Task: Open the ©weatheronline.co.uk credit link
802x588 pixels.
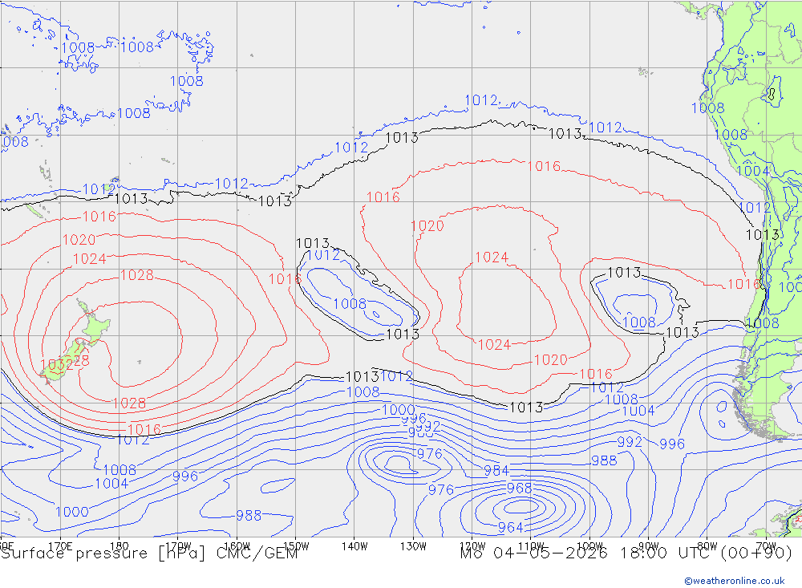Action: coord(734,581)
